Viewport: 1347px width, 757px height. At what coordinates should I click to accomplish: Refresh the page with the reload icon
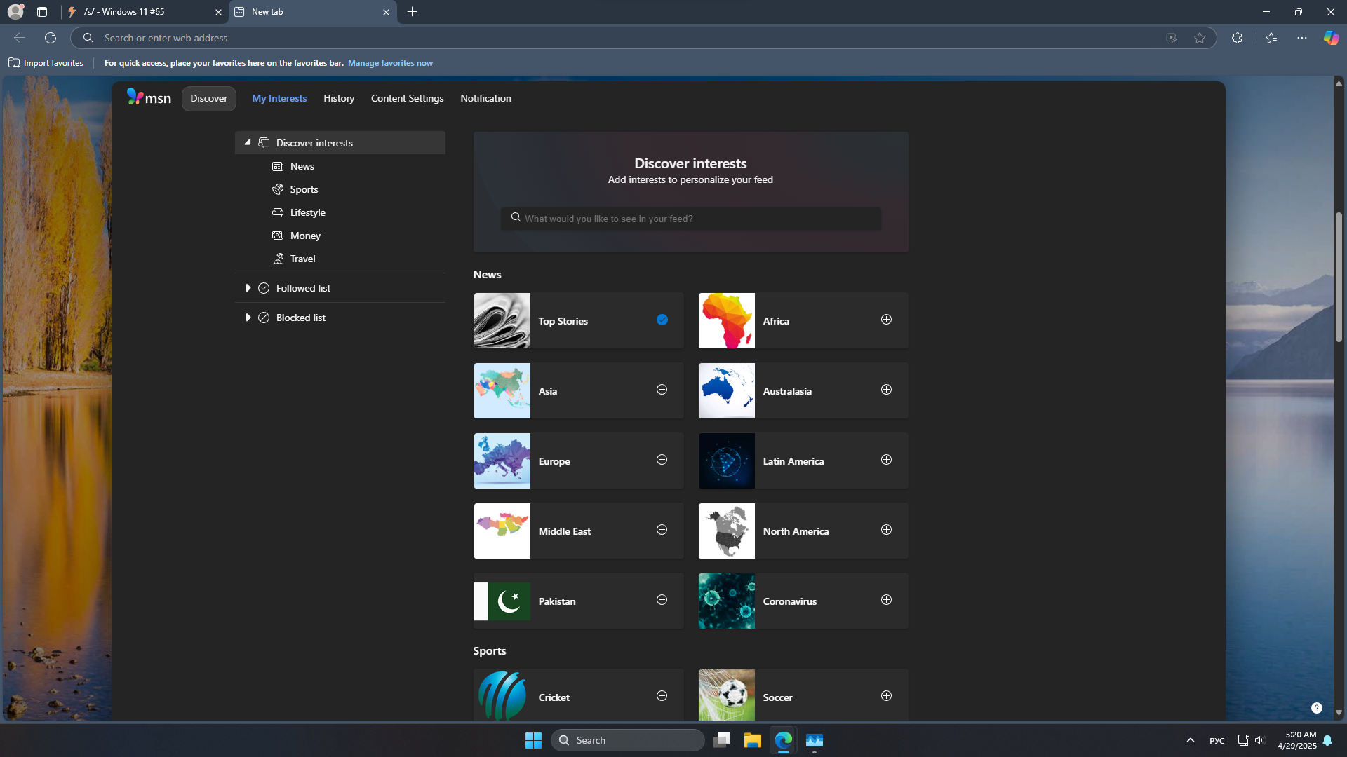click(x=51, y=38)
